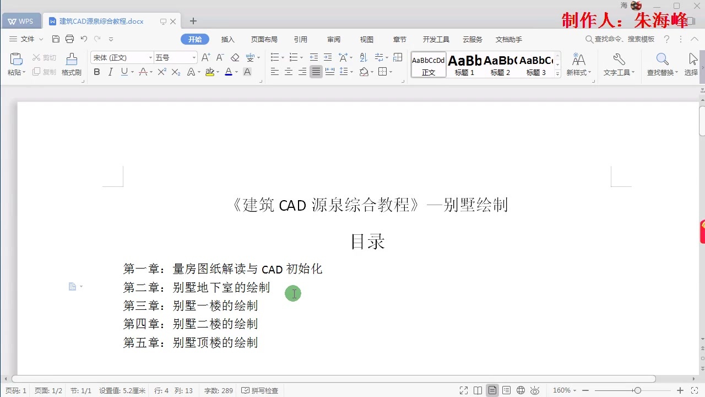Apply the yellow highlight color
This screenshot has height=397, width=705.
coord(210,72)
